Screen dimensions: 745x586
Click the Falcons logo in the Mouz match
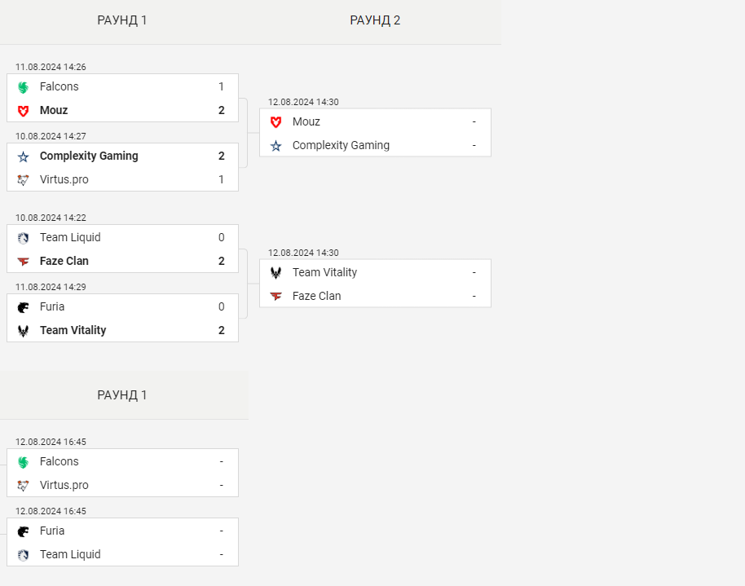click(23, 87)
